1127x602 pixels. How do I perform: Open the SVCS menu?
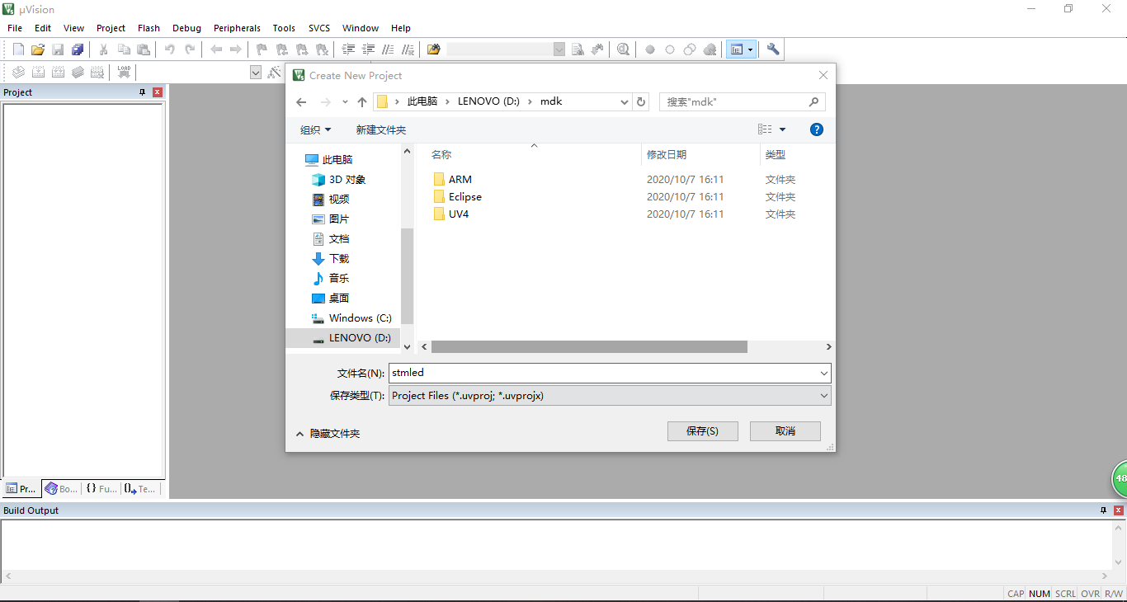click(318, 28)
